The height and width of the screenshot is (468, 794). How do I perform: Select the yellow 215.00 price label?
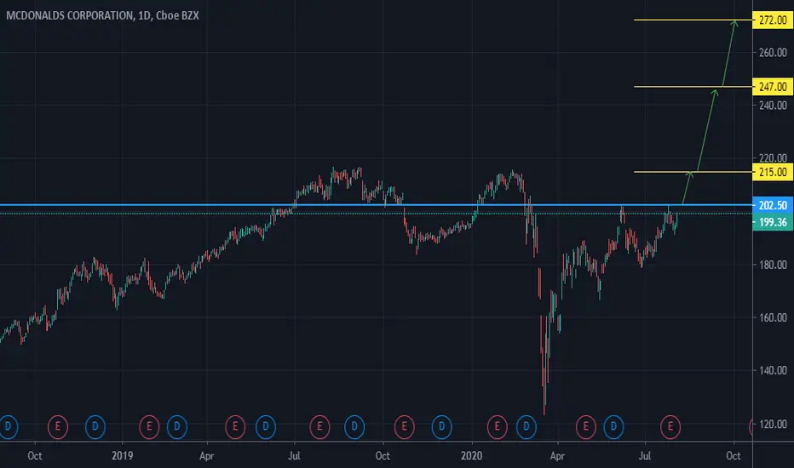coord(773,173)
